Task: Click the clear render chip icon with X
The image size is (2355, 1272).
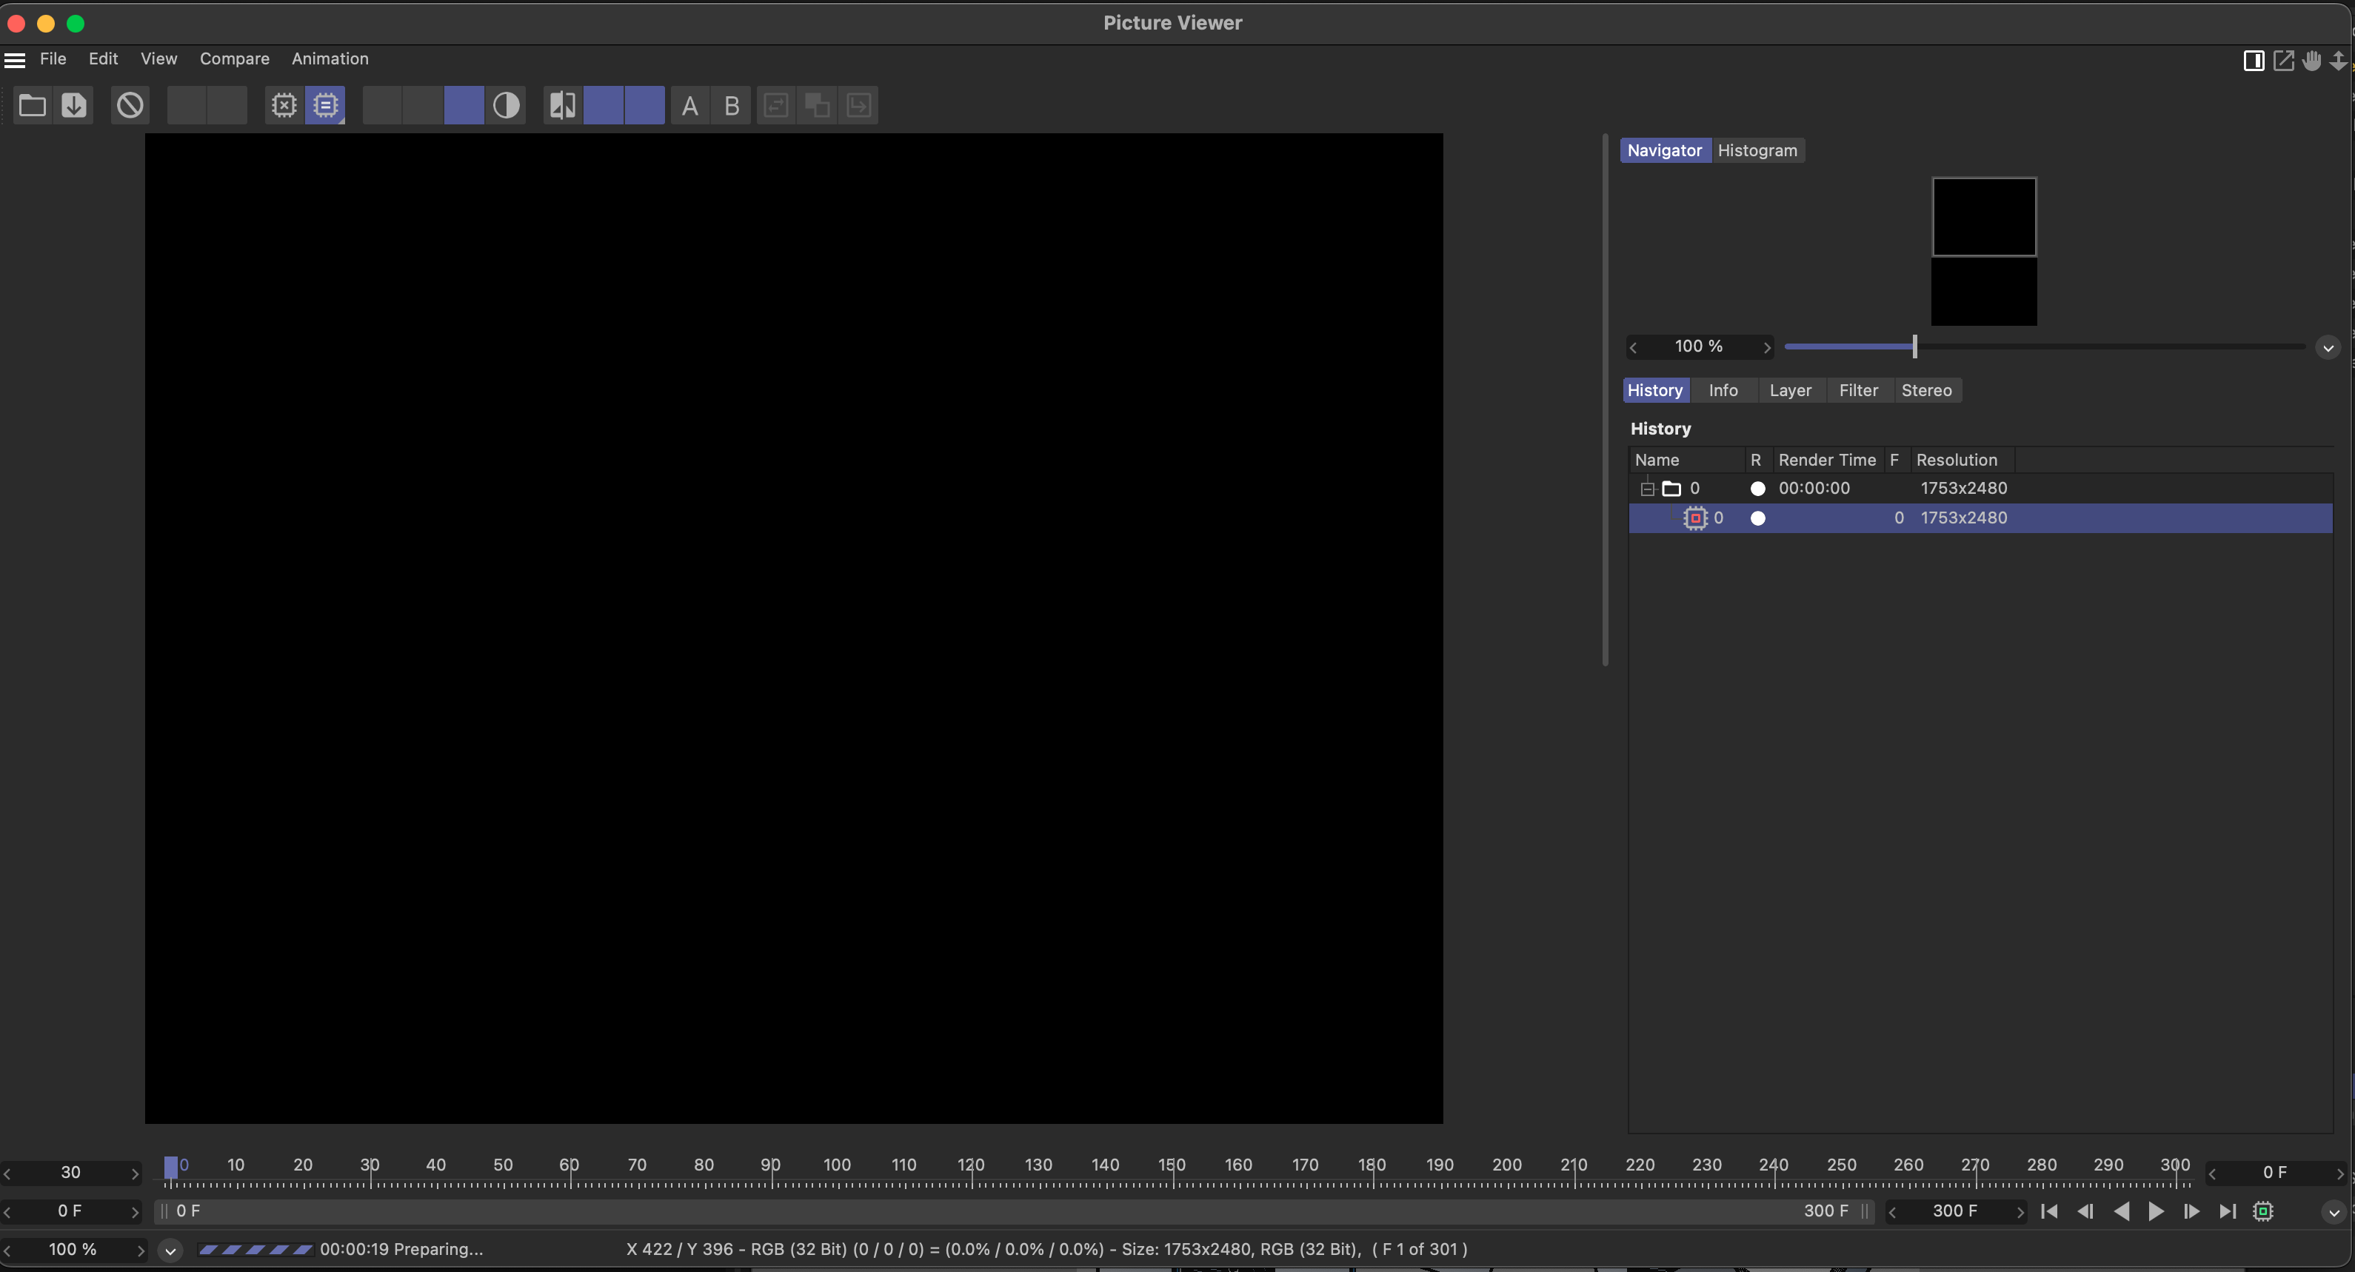Action: (284, 105)
